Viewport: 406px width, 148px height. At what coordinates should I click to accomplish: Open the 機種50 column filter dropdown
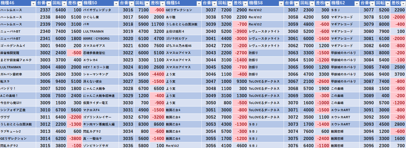116,3
